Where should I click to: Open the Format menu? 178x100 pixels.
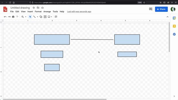point(38,12)
